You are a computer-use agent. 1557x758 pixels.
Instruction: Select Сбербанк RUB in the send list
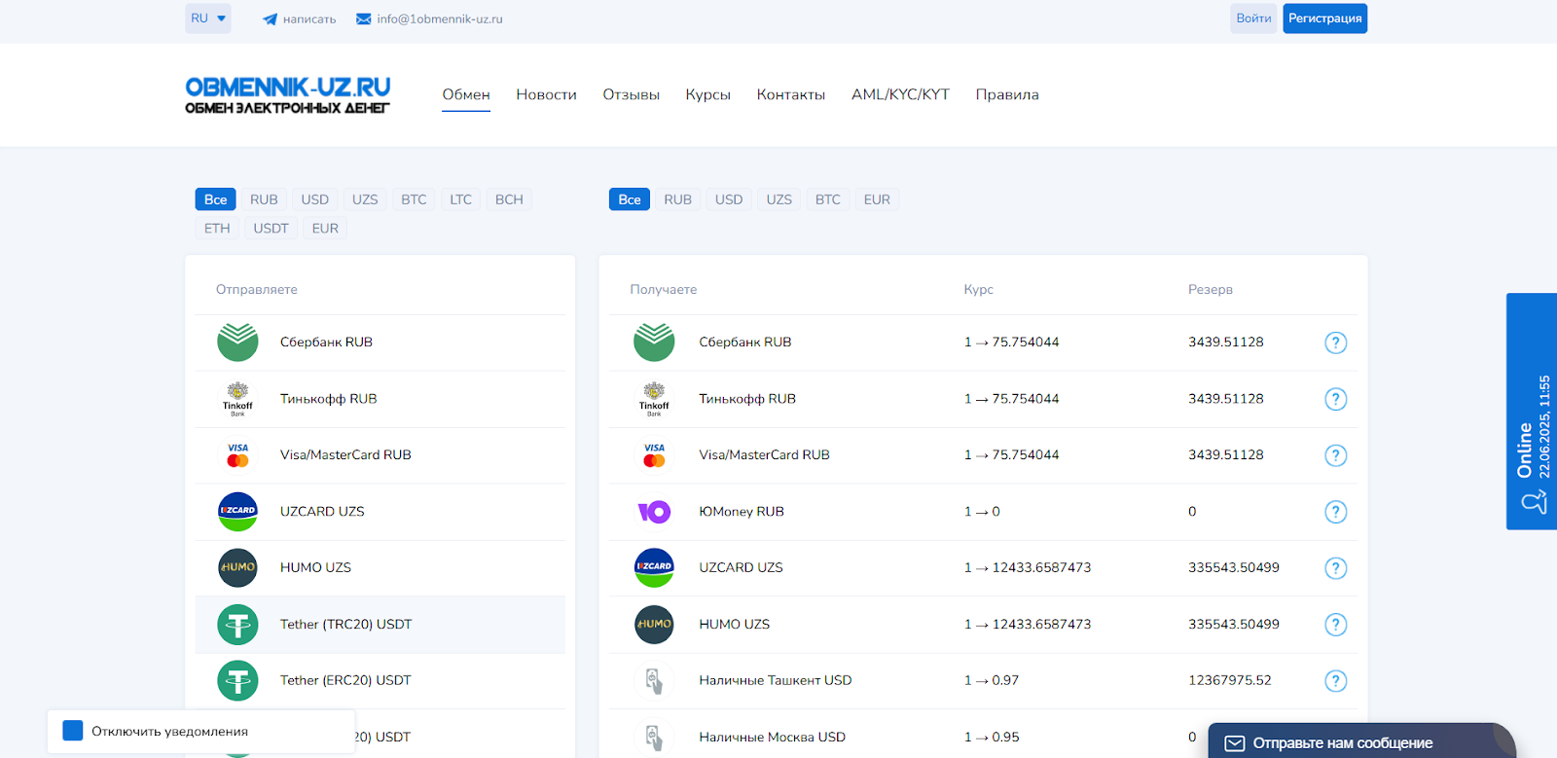pos(380,343)
